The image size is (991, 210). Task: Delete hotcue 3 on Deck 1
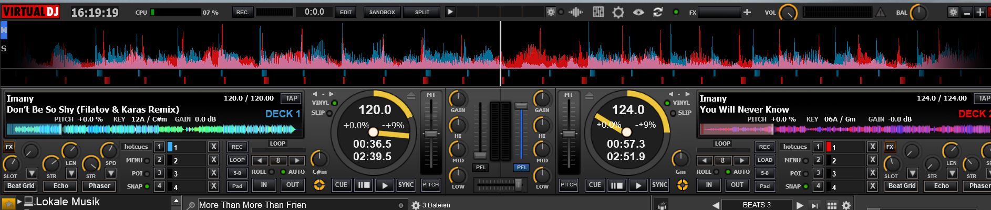(213, 173)
